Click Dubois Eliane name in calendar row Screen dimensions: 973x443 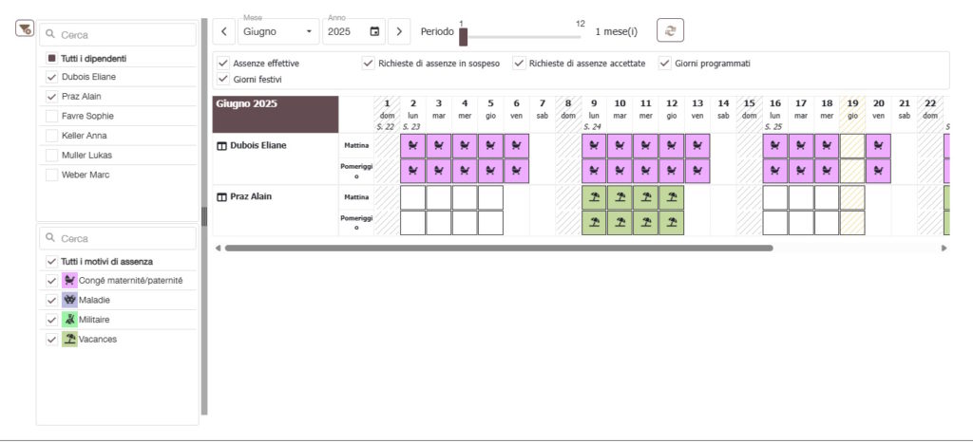click(x=258, y=146)
